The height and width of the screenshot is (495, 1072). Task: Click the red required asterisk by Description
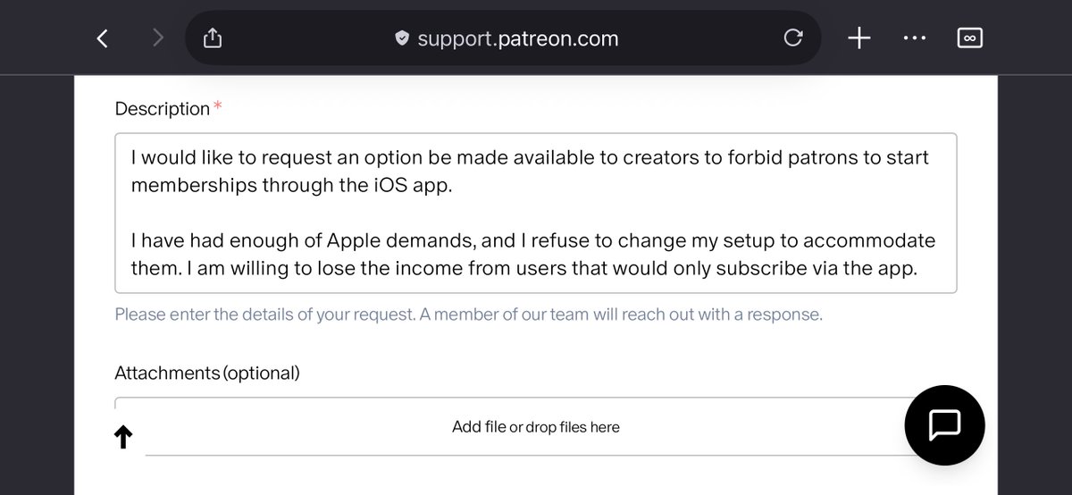tap(218, 107)
